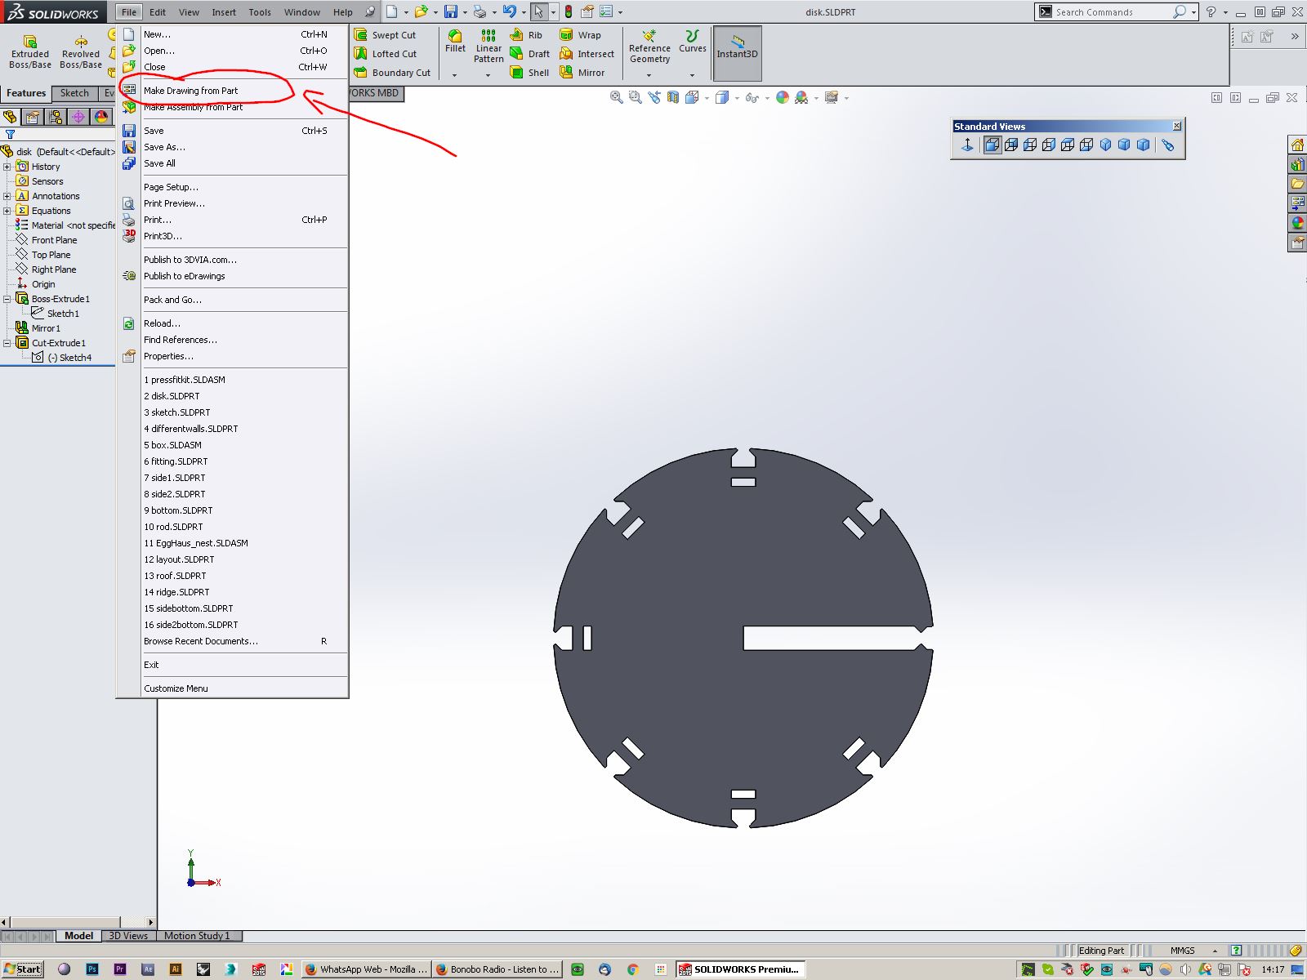Open DisplayManager tab icon
The image size is (1307, 980).
(x=101, y=117)
